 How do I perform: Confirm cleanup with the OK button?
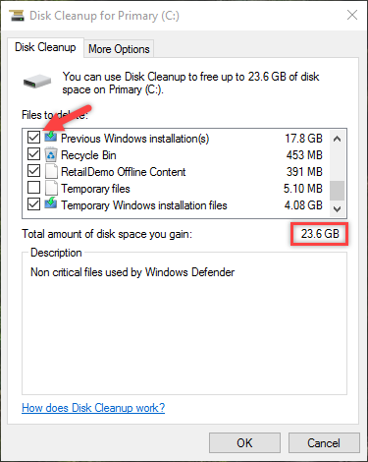click(x=244, y=443)
